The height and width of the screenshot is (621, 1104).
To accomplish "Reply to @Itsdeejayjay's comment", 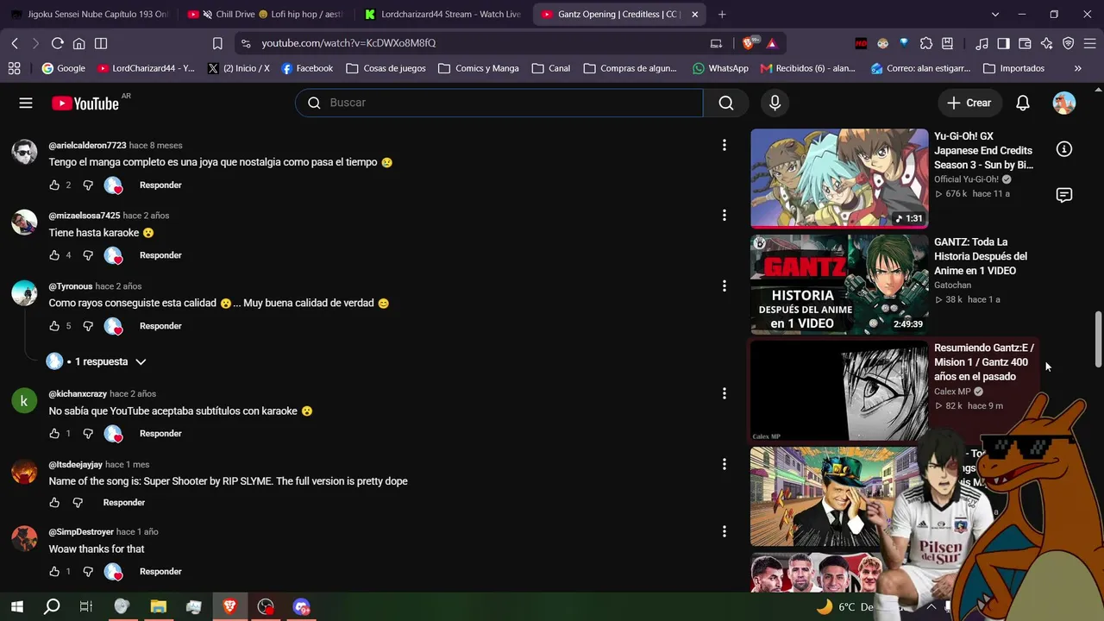I will pos(124,503).
